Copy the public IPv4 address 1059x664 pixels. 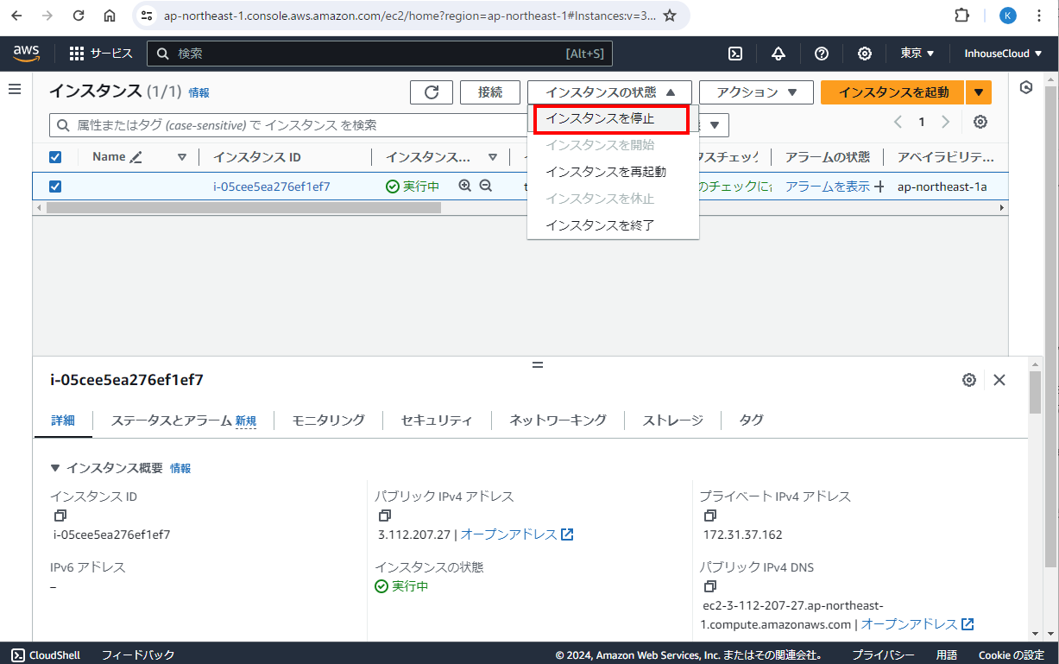[x=385, y=515]
